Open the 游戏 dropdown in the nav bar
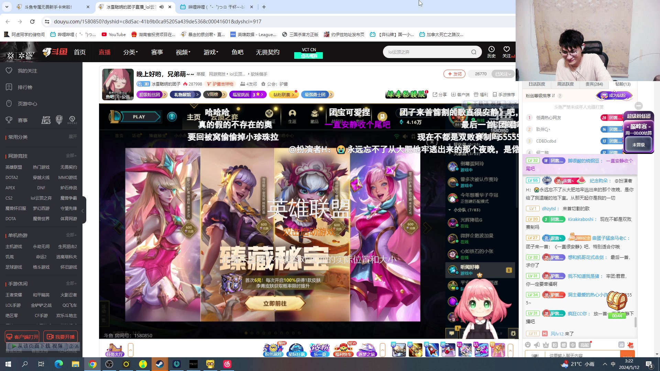Screen dimensions: 660x371 point(211,52)
